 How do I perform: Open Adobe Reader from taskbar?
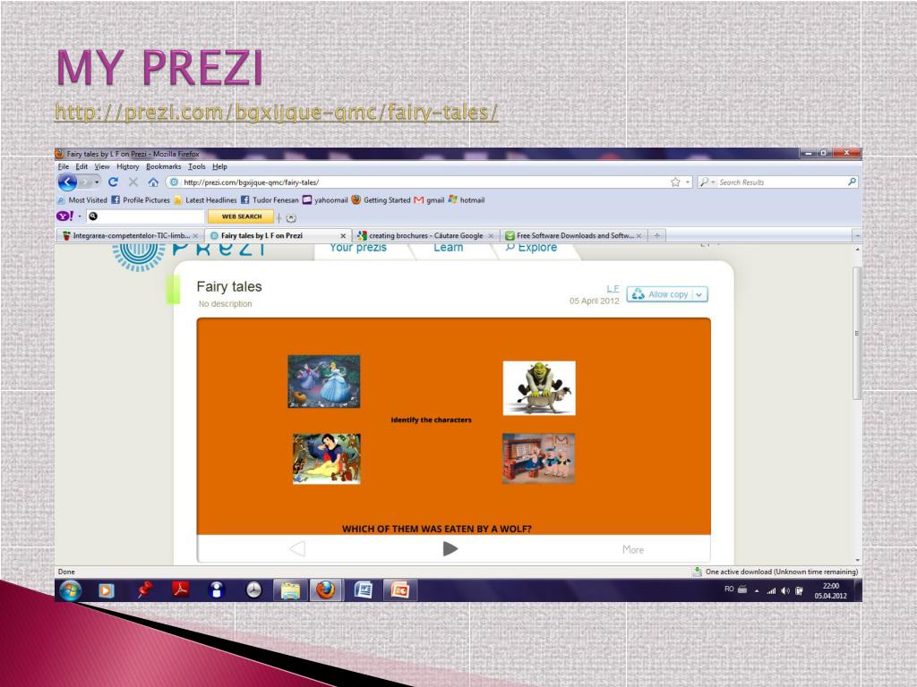180,590
